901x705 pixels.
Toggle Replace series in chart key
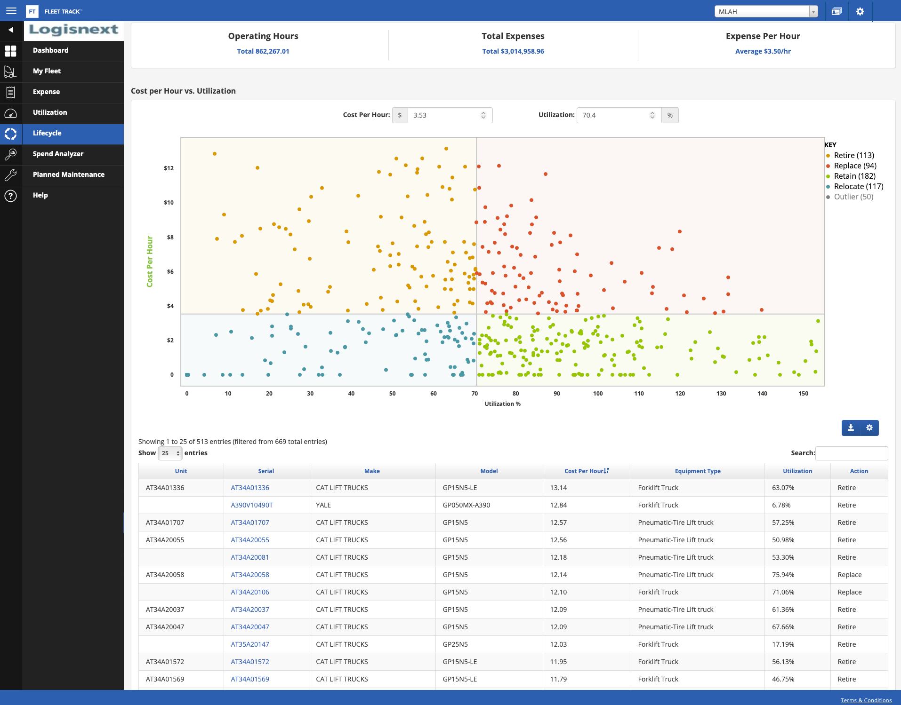click(x=855, y=166)
